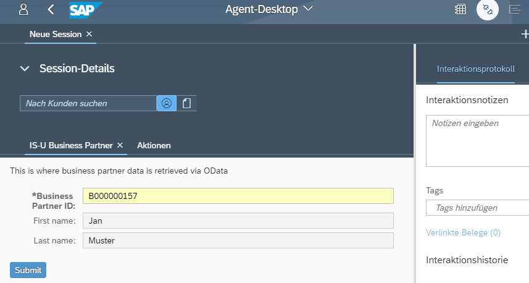Viewport: 529px width, 283px height.
Task: Go back using the header arrow
Action: [x=51, y=9]
